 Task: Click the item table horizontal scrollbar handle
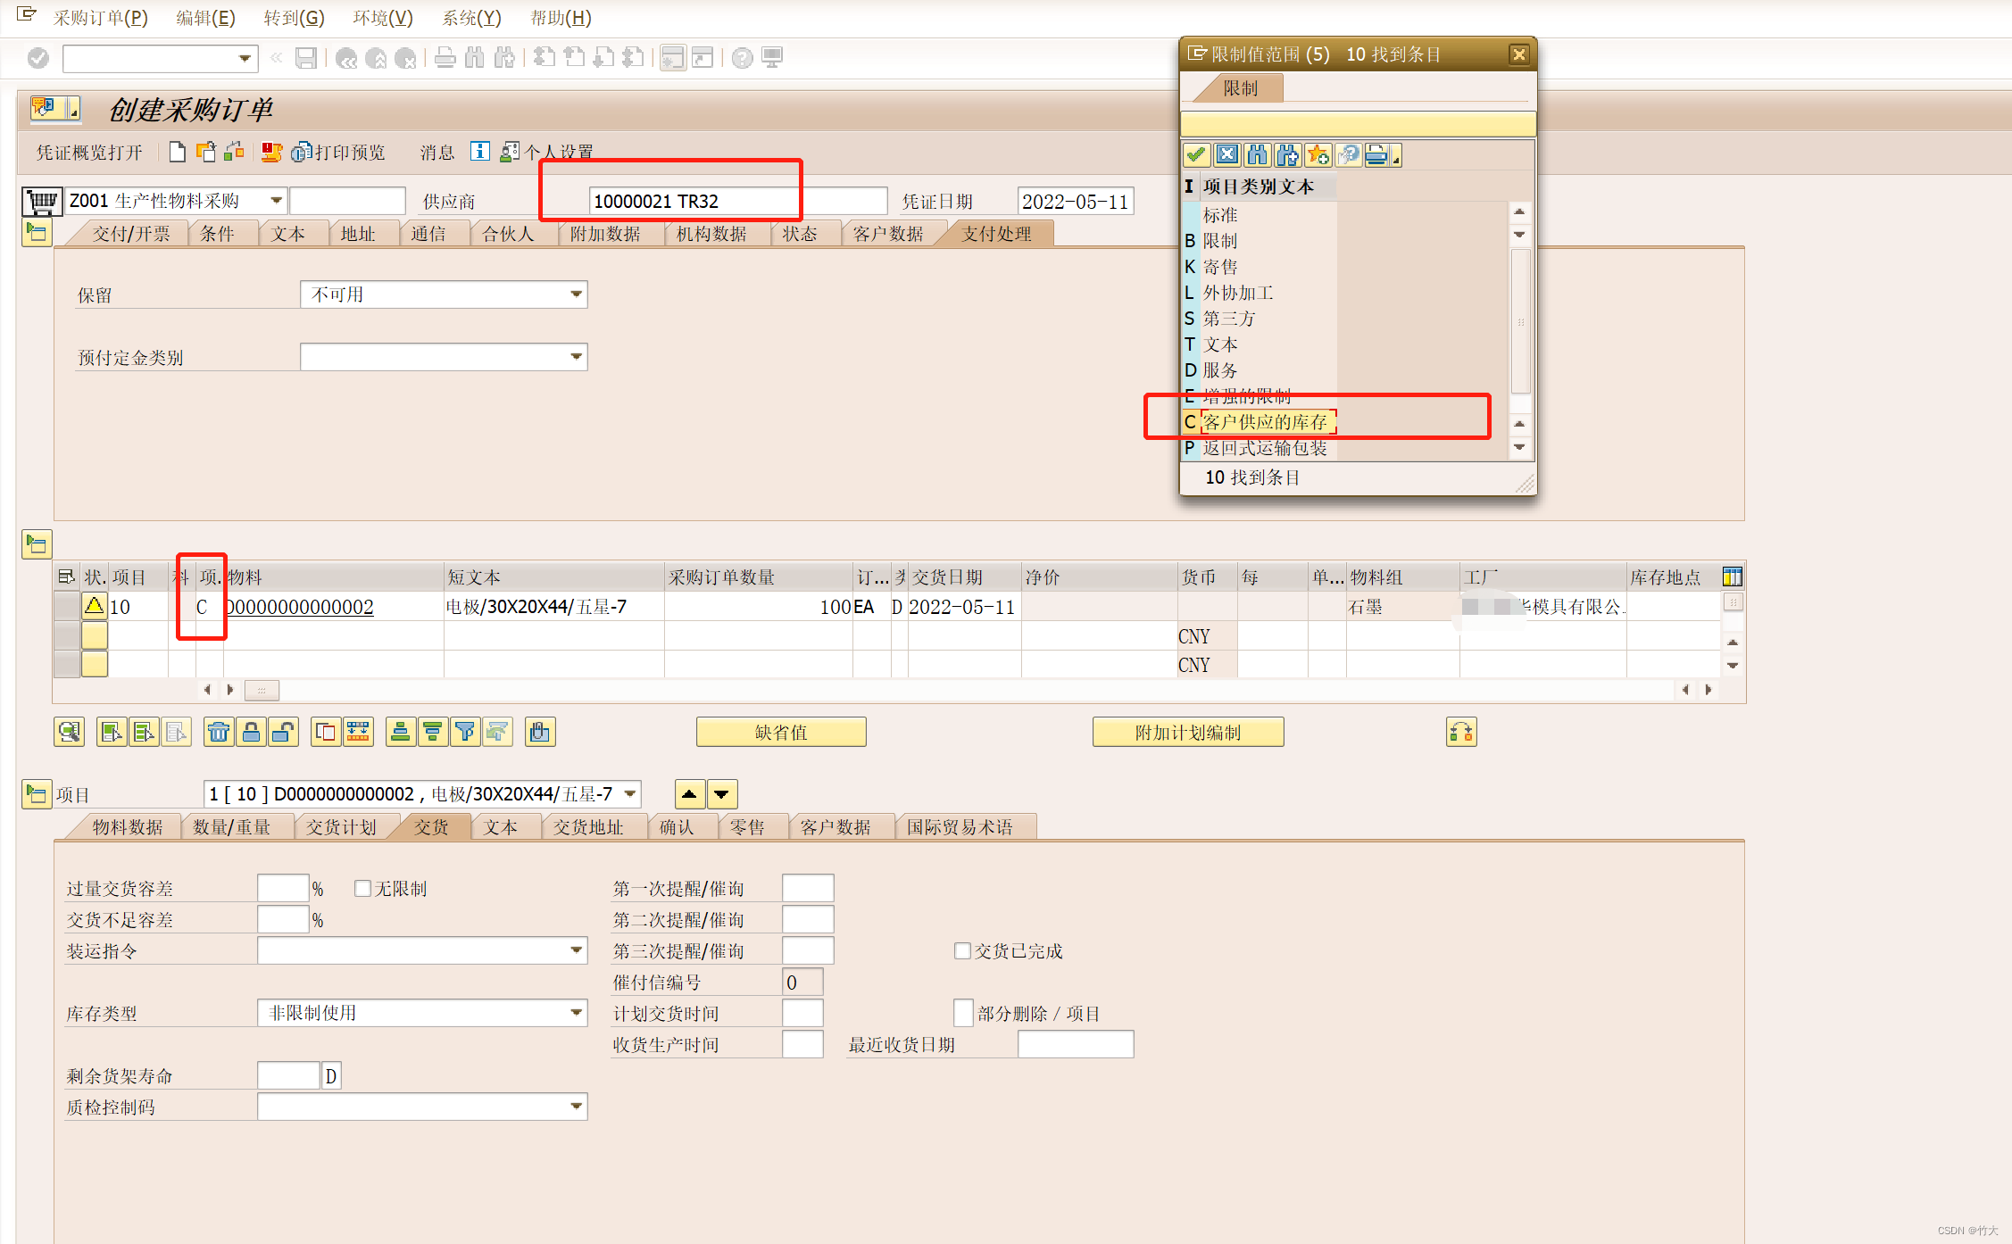point(262,690)
